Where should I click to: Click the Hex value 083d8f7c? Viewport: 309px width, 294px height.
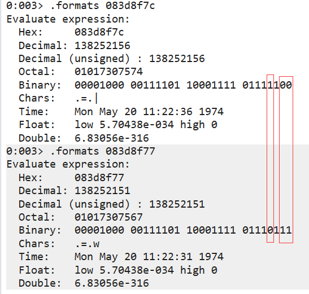[99, 32]
